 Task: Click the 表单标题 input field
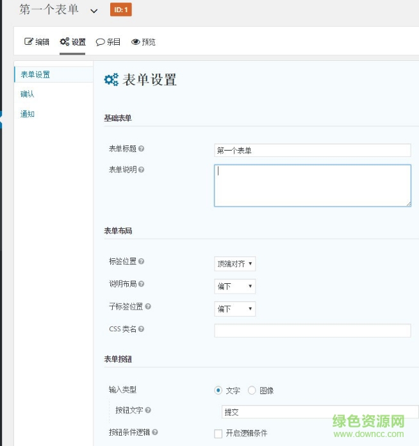(x=312, y=151)
